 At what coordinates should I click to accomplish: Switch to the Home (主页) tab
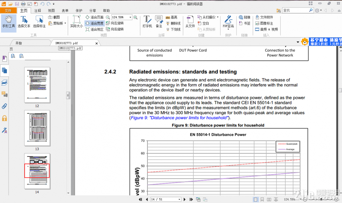pyautogui.click(x=24, y=10)
